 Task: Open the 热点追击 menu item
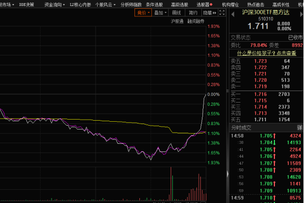(256, 4)
